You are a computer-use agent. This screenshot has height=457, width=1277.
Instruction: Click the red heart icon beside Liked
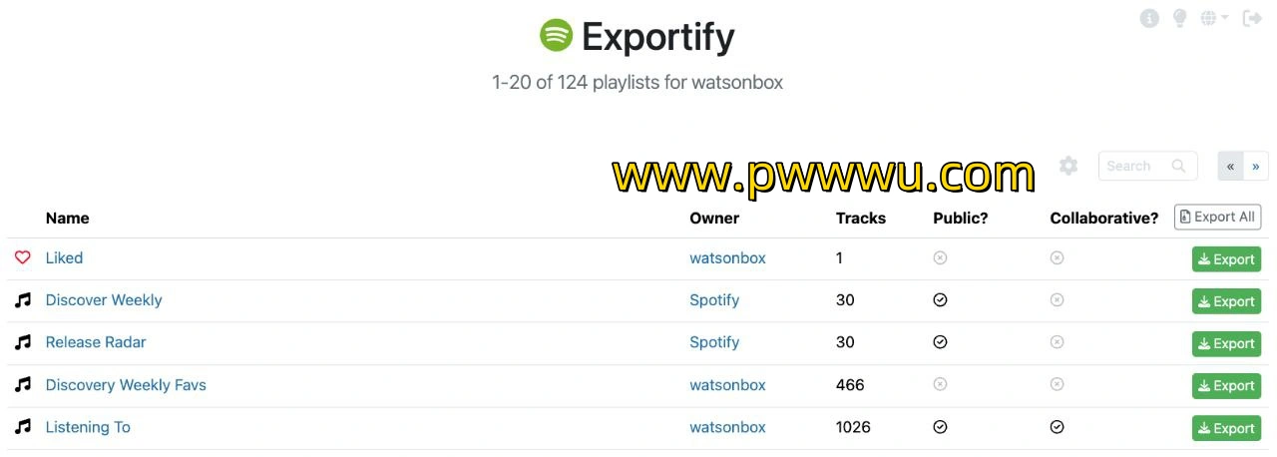pos(23,257)
